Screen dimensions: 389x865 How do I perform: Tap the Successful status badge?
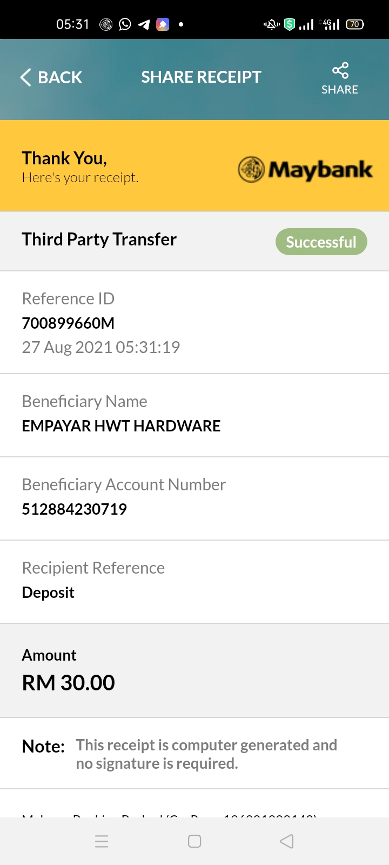click(321, 242)
